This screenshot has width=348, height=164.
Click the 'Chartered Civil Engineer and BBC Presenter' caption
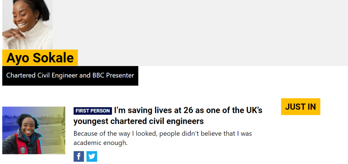pyautogui.click(x=70, y=76)
